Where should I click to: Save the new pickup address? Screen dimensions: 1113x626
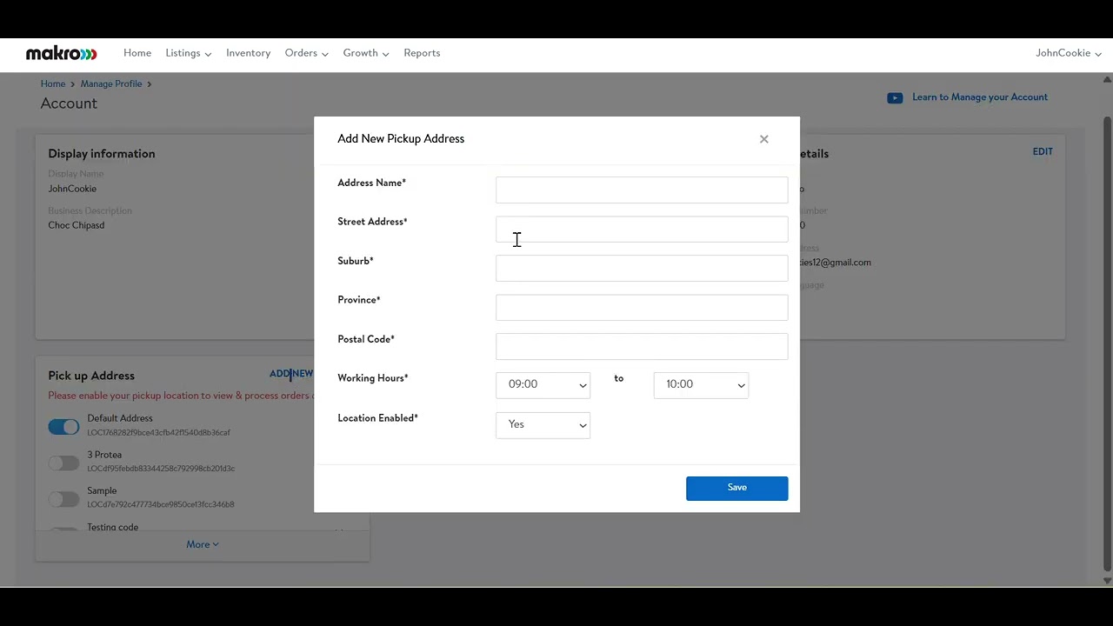tap(736, 488)
